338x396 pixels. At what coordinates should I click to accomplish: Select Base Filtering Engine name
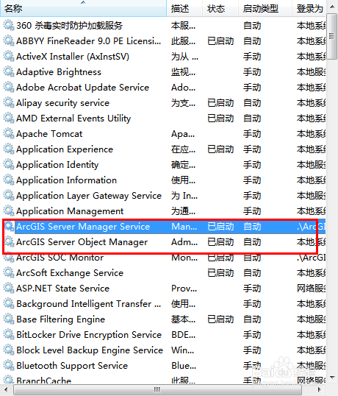(60, 319)
